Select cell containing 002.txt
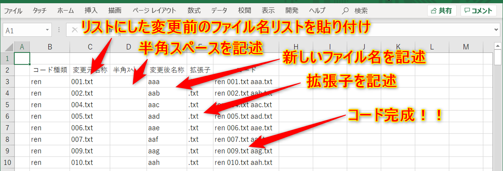Image resolution: width=503 pixels, height=171 pixels. (x=90, y=94)
